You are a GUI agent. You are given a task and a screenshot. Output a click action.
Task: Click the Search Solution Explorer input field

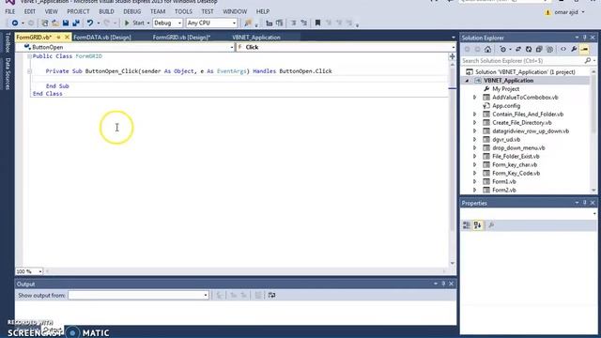click(x=523, y=60)
